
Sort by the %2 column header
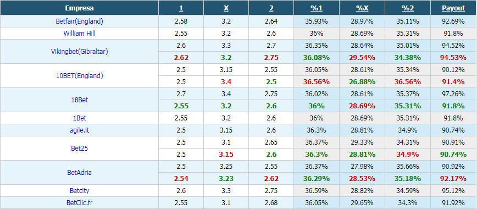coord(408,8)
